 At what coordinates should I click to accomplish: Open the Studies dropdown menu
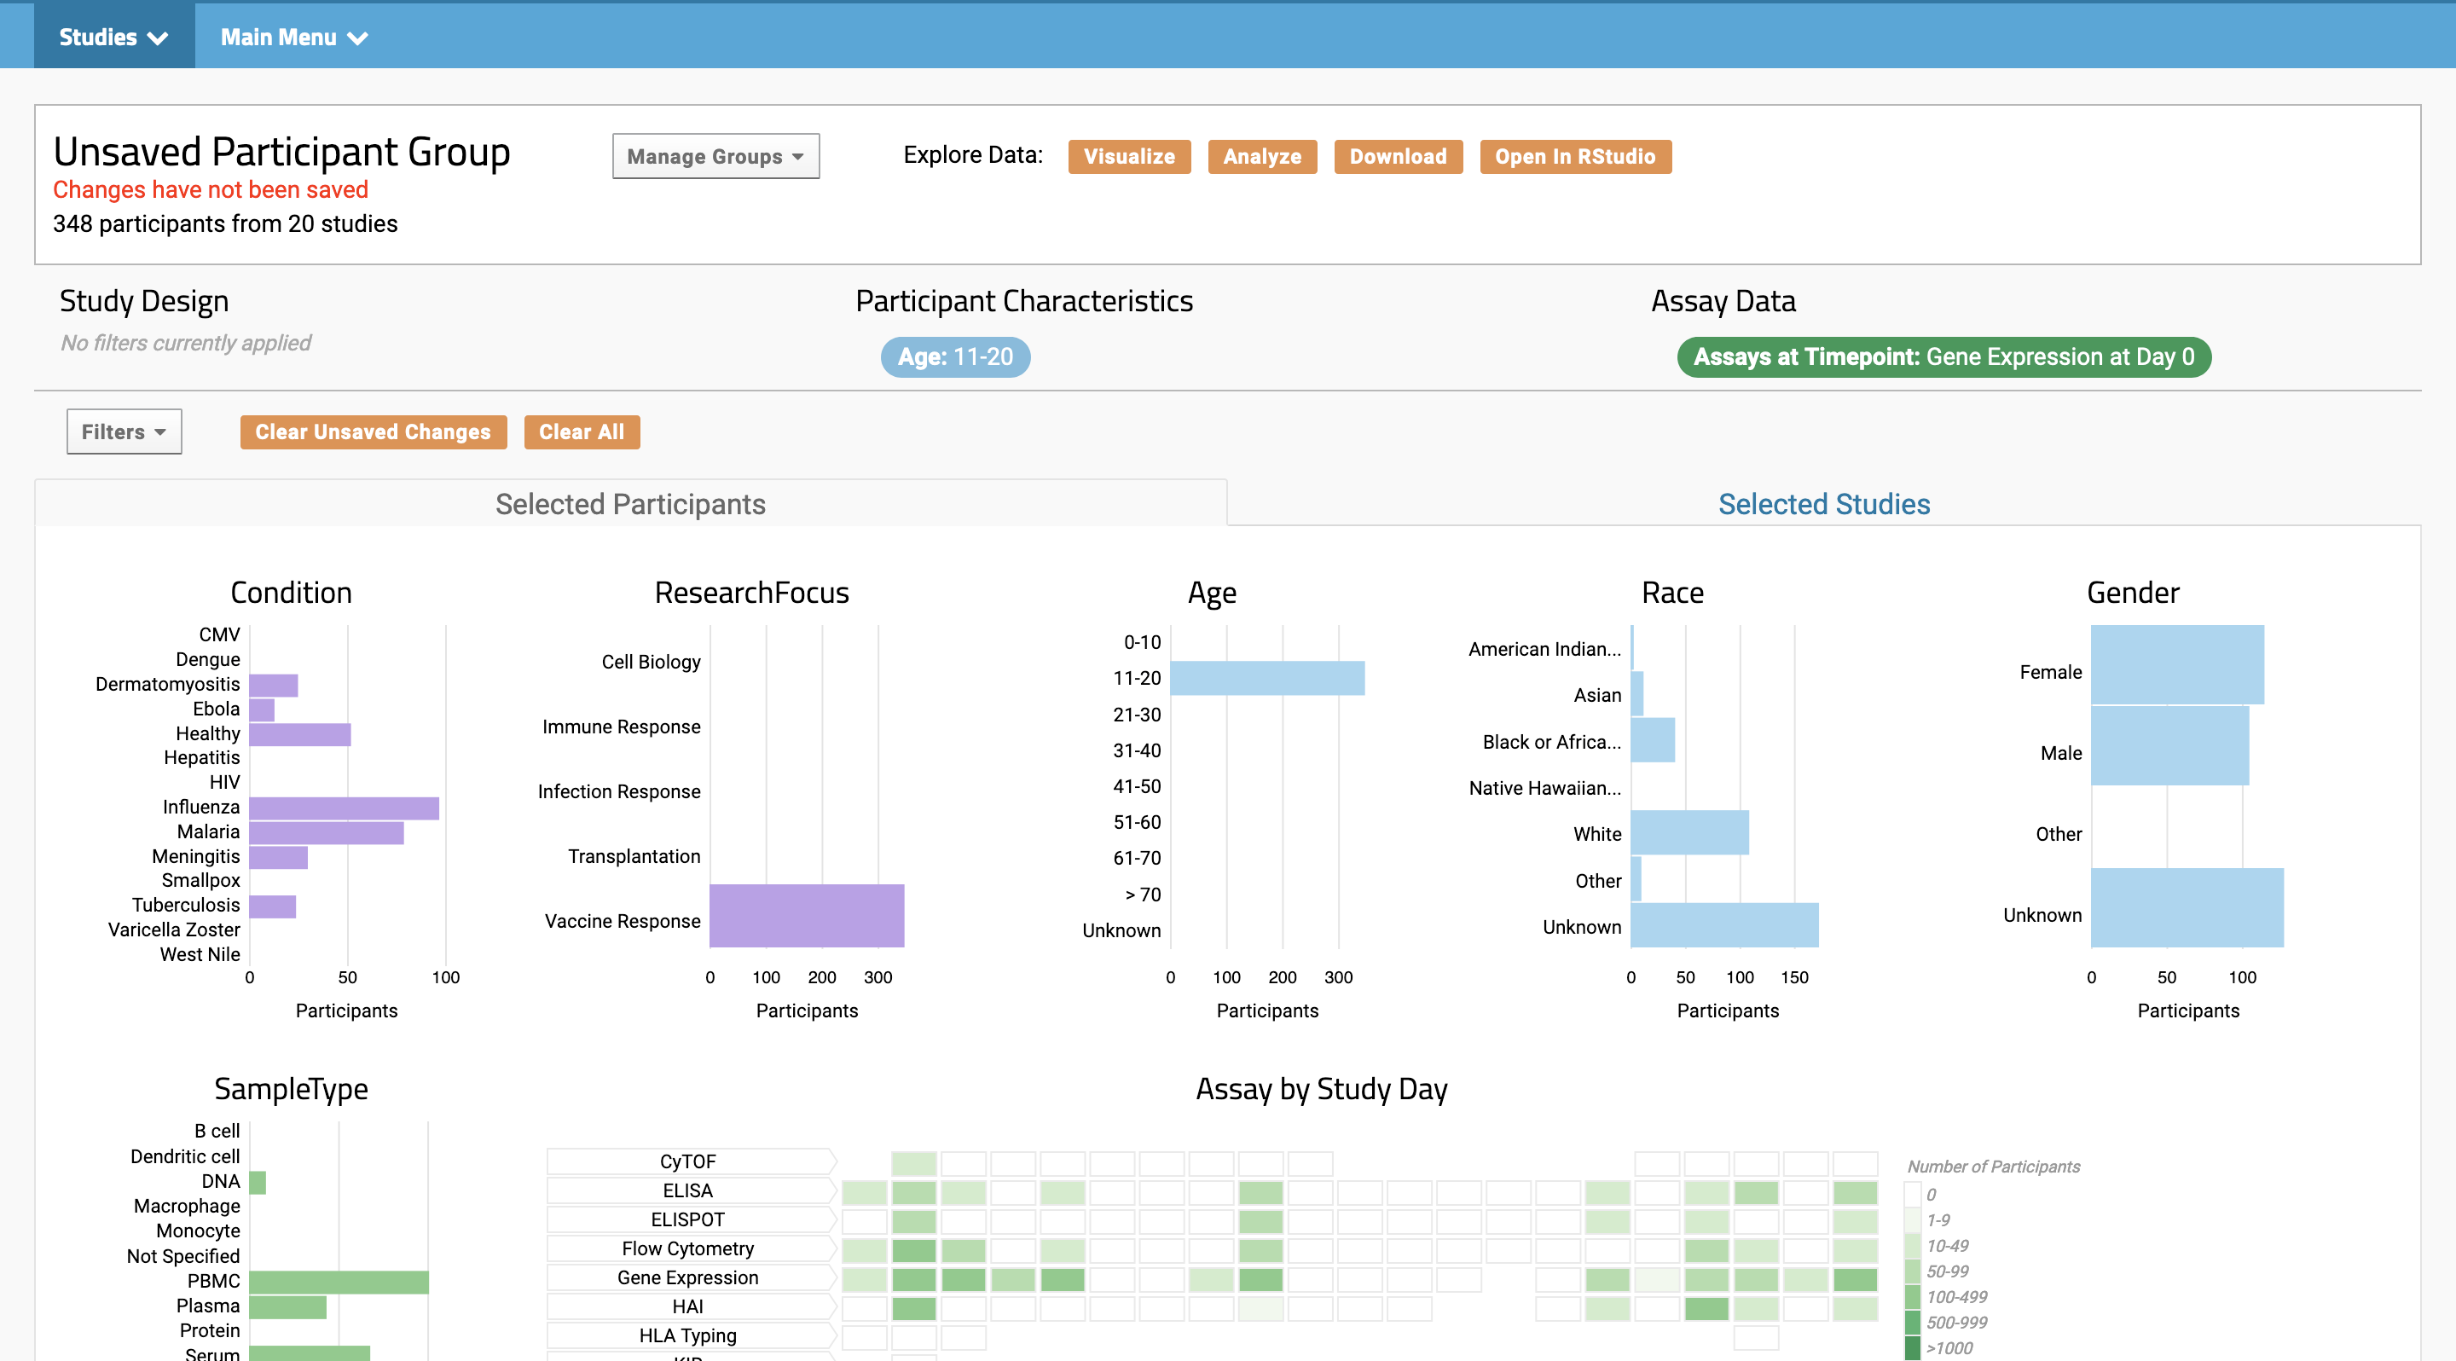(x=114, y=36)
